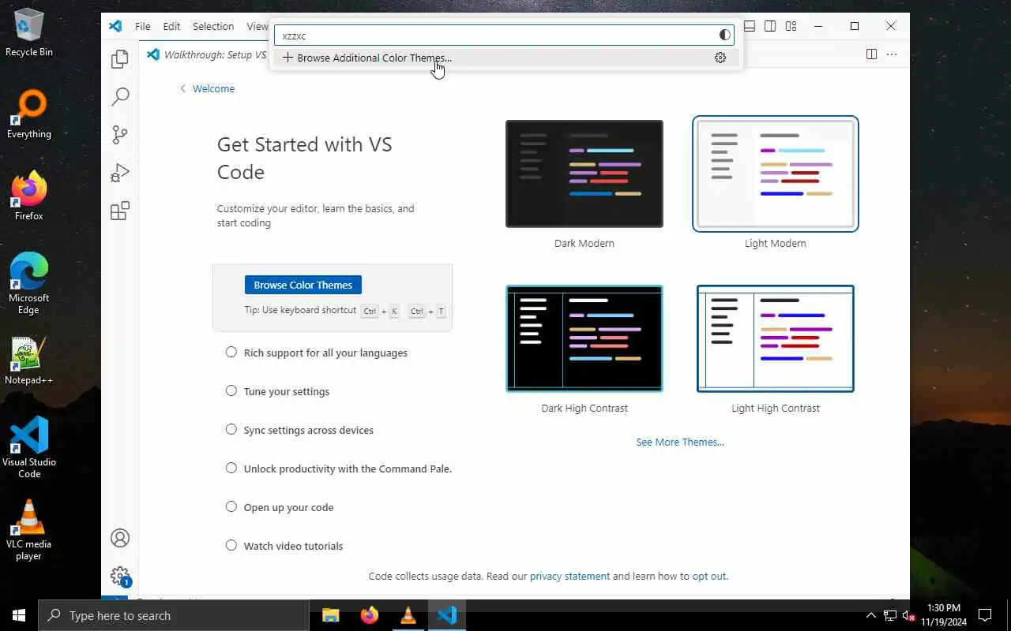Open File Explorer from the taskbar
This screenshot has height=631, width=1011.
[330, 615]
